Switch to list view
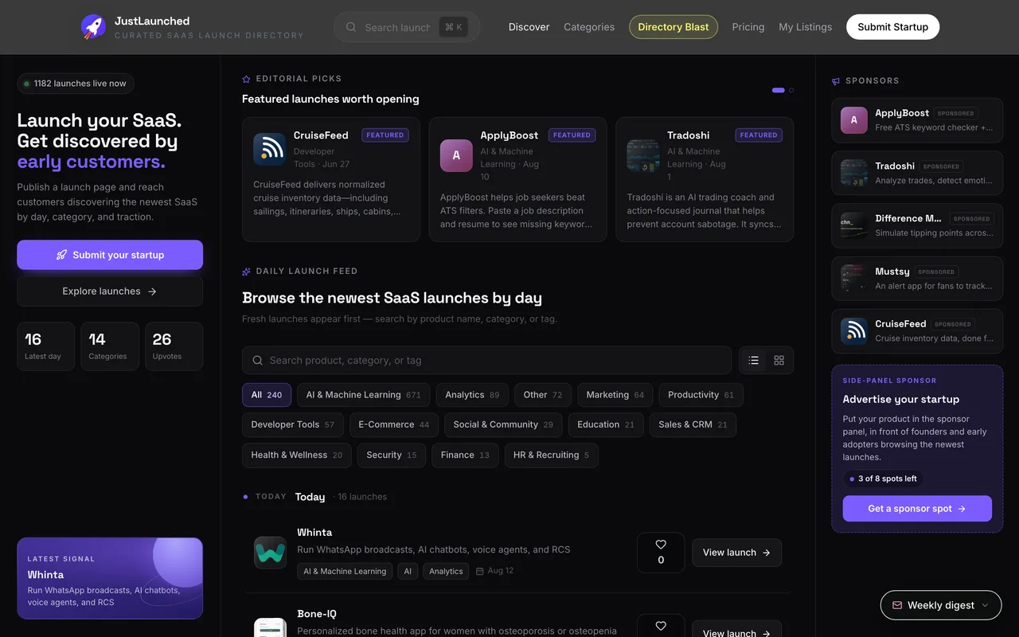 754,361
